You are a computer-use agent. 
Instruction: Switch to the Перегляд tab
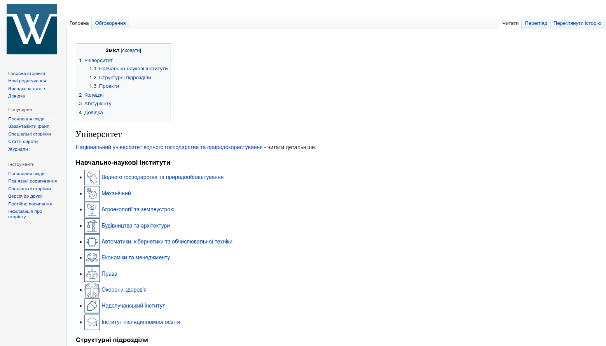coord(536,23)
